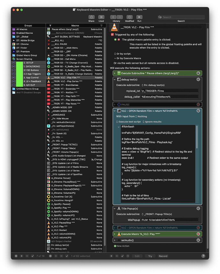Screen dimensions: 220x274
Task: Toggle enable checkmark for macro groups
Action: click(x=33, y=256)
